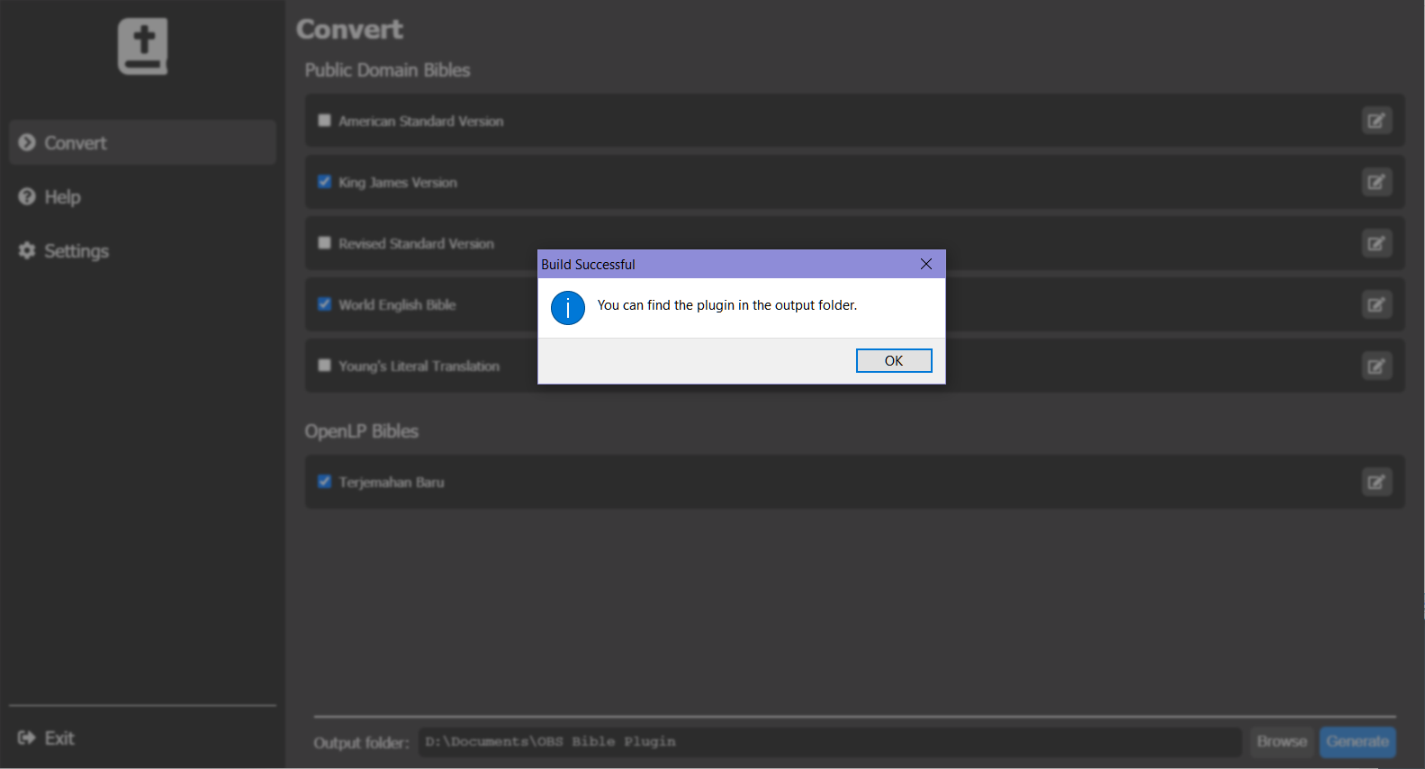Click the OpenLP Bibles heading
The height and width of the screenshot is (769, 1425).
point(361,431)
